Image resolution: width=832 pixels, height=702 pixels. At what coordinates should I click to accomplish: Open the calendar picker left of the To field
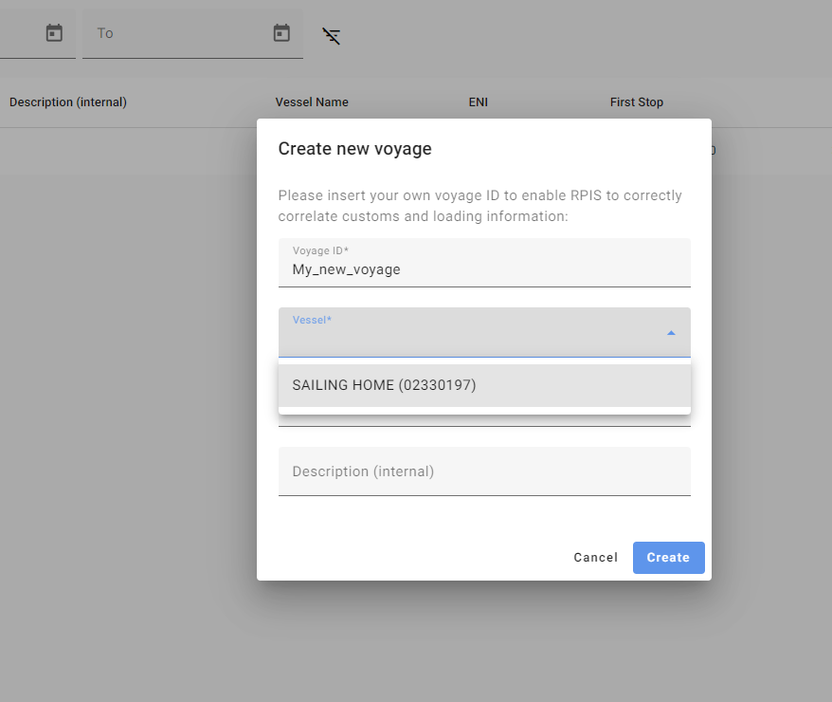pos(54,33)
